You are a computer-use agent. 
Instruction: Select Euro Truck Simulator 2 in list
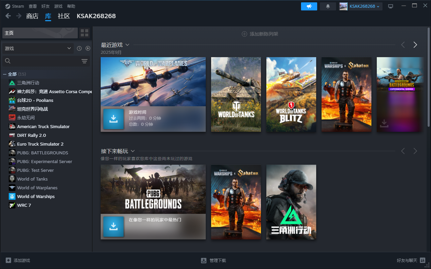[40, 144]
